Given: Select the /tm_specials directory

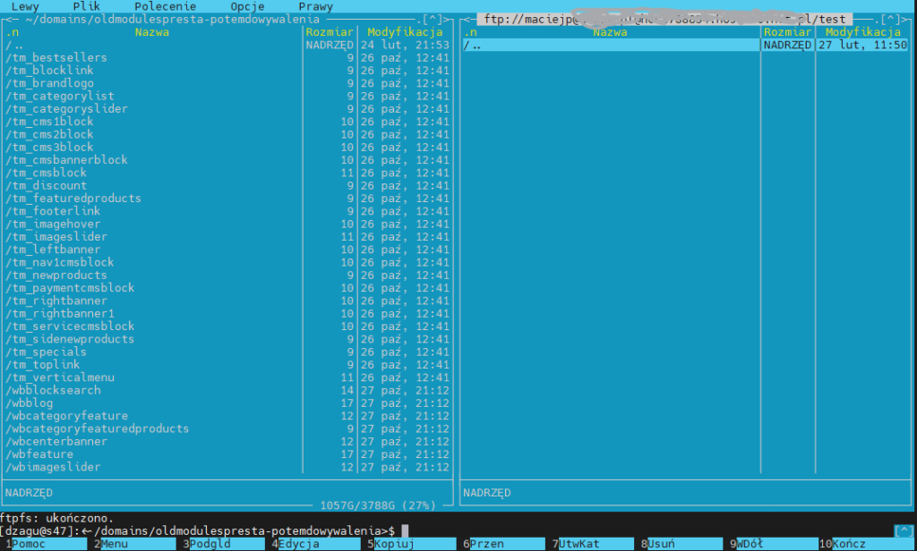Looking at the screenshot, I should tap(227, 352).
